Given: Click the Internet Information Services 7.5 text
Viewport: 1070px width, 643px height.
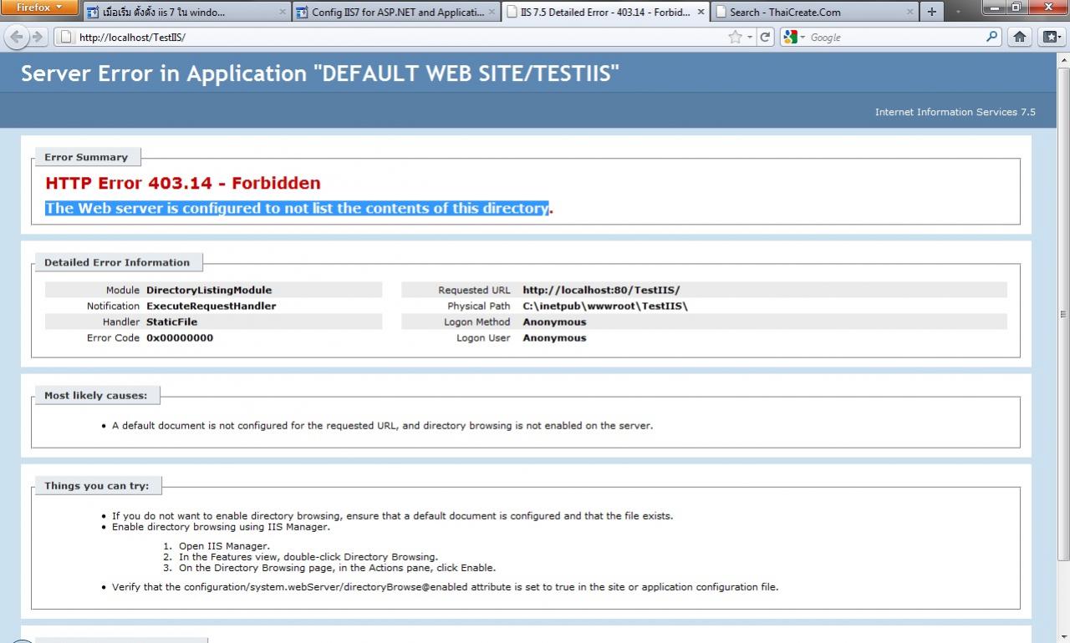Looking at the screenshot, I should click(x=955, y=112).
